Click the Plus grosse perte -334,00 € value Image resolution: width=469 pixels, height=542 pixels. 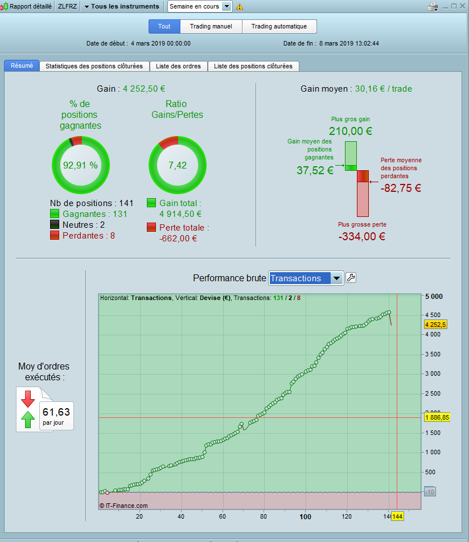point(362,236)
